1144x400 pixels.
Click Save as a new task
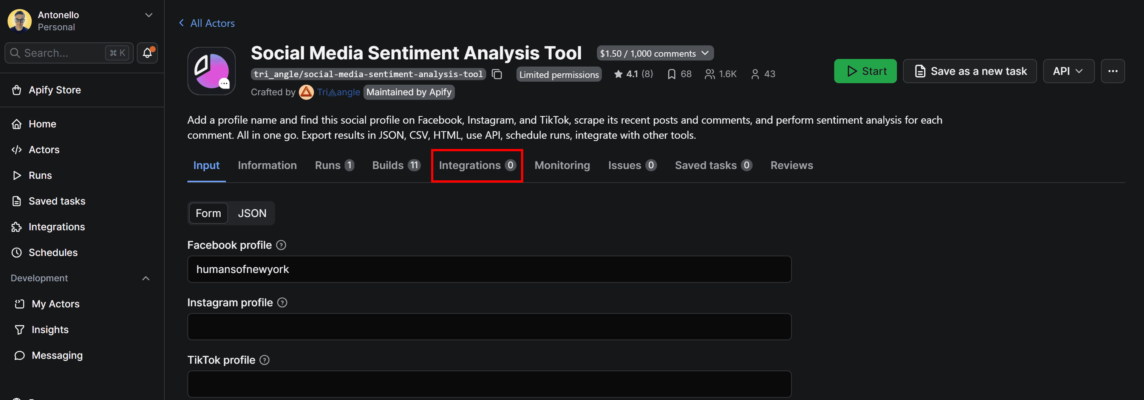[970, 71]
